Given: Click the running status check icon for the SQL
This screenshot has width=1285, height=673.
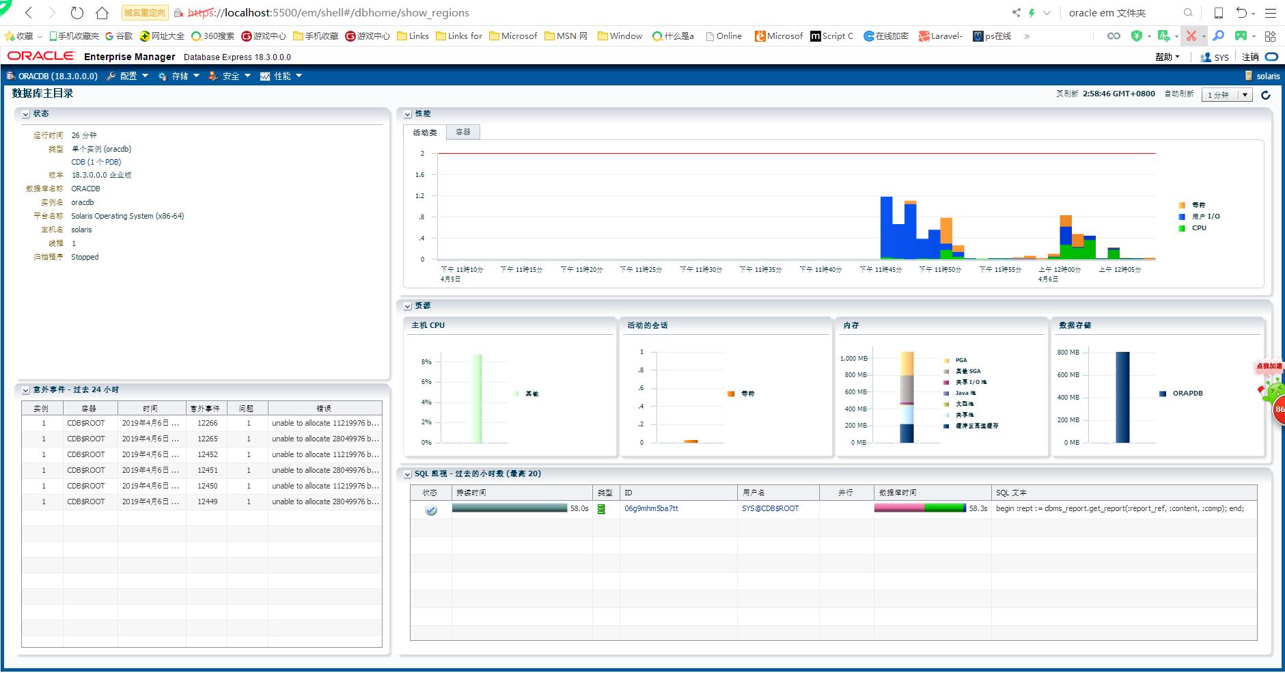Looking at the screenshot, I should coord(430,508).
